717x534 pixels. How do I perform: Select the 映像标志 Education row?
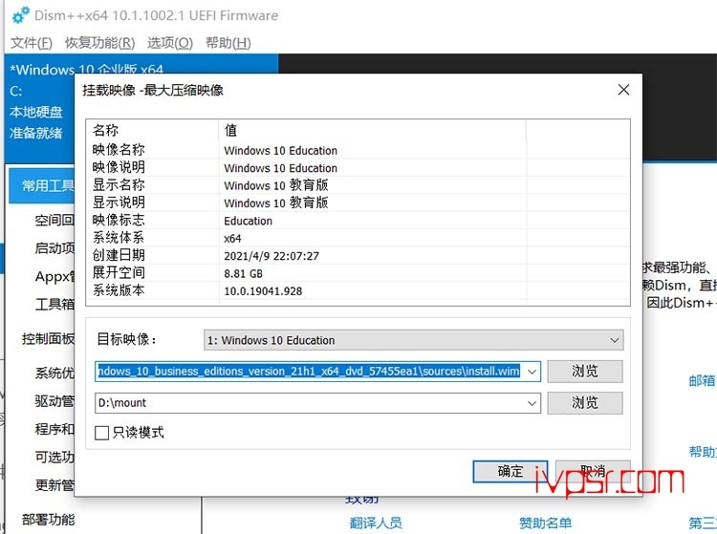(x=358, y=221)
